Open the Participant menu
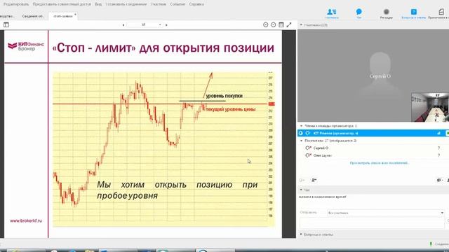This screenshot has height=252, width=449. tap(158, 4)
